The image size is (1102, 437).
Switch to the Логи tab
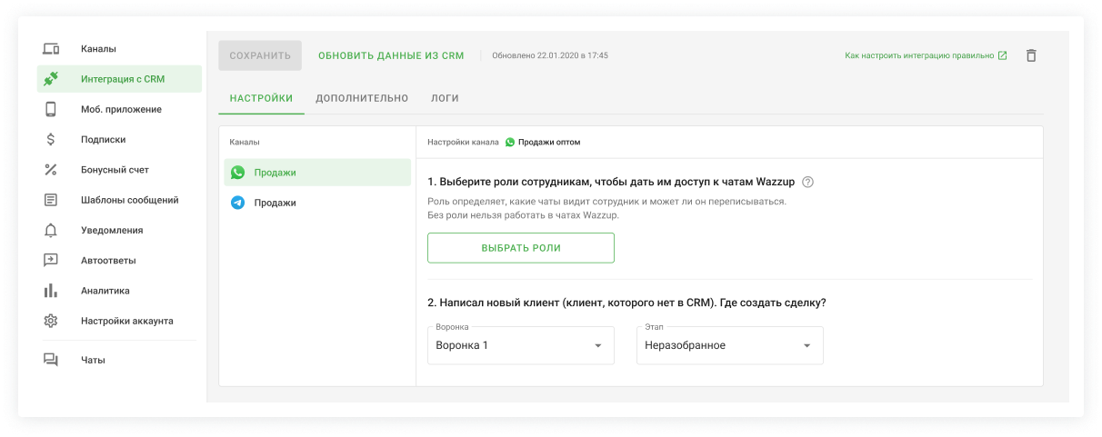point(445,98)
